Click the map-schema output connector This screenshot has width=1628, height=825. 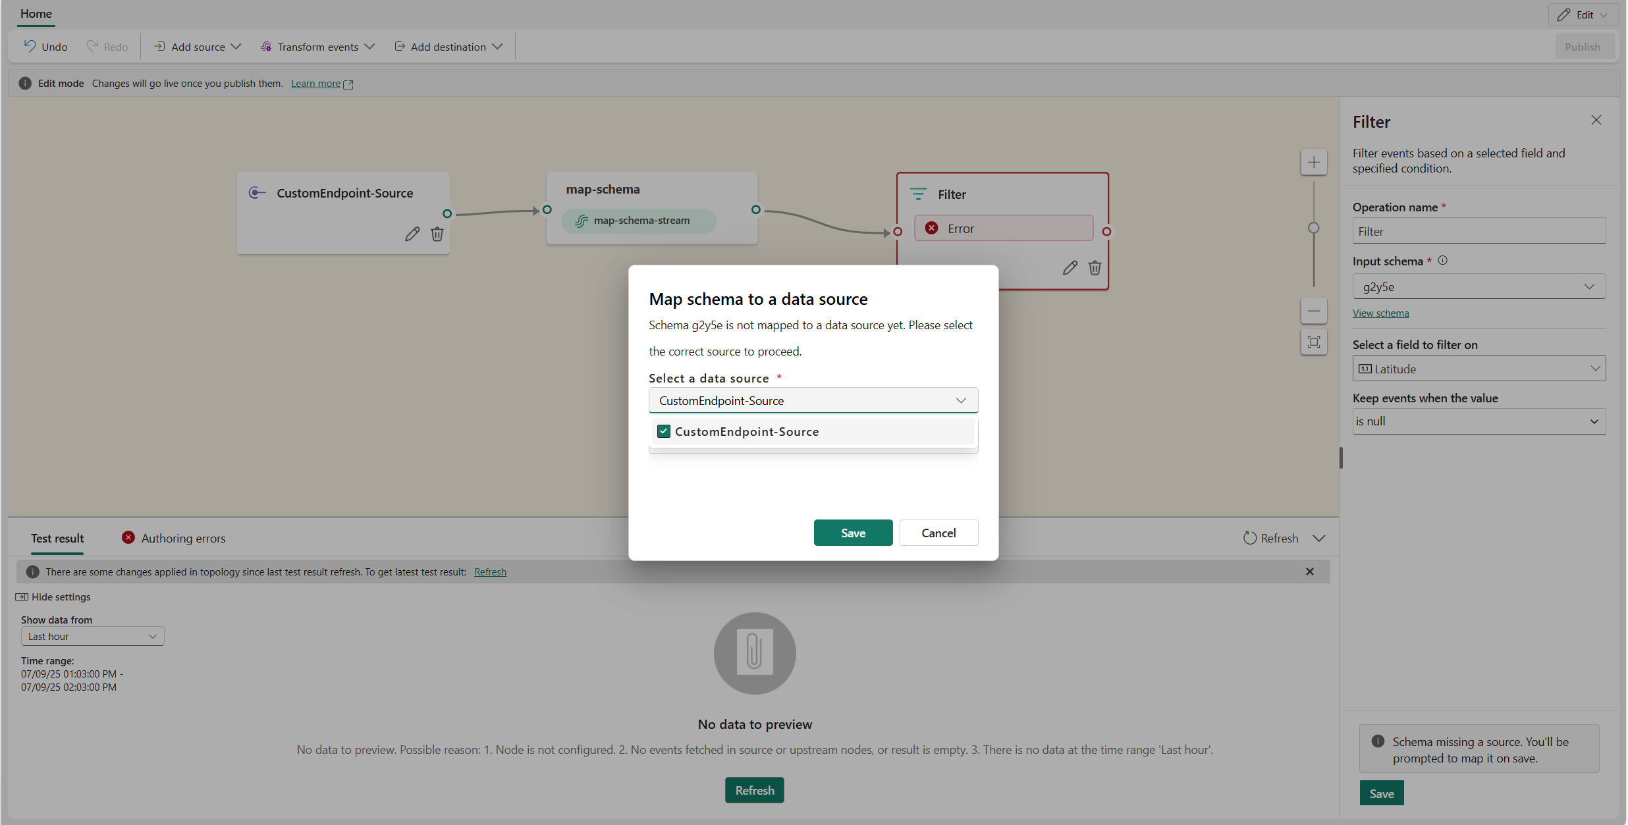pyautogui.click(x=756, y=209)
